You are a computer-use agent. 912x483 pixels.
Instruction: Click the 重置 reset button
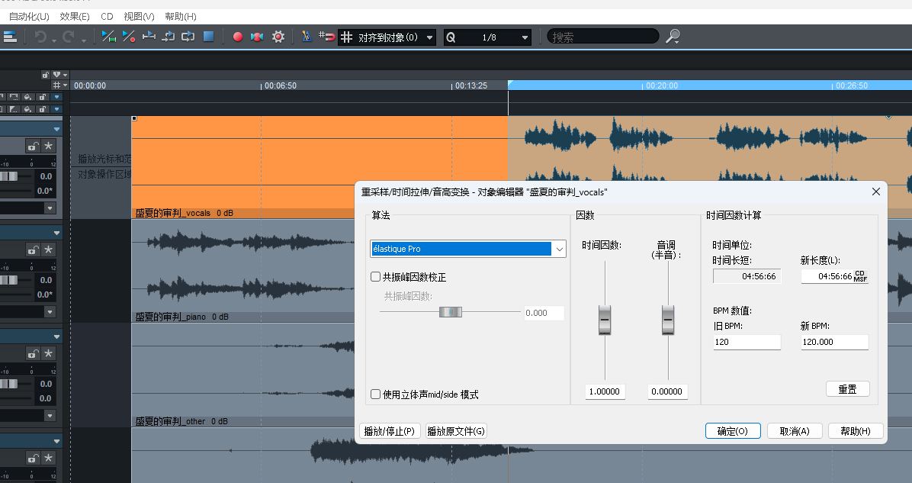847,388
